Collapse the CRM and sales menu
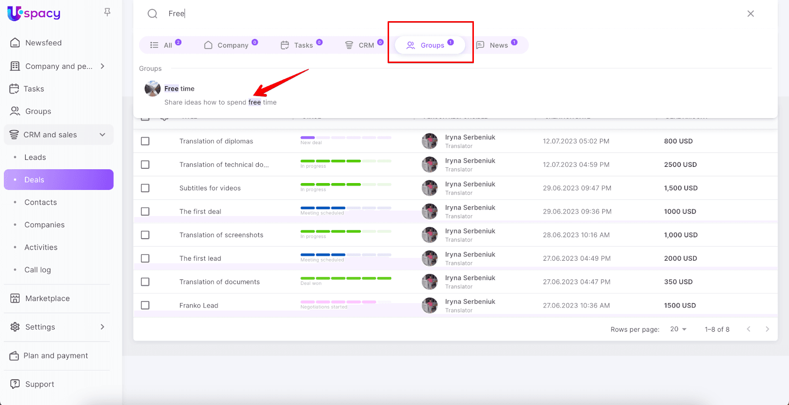789x405 pixels. (103, 135)
